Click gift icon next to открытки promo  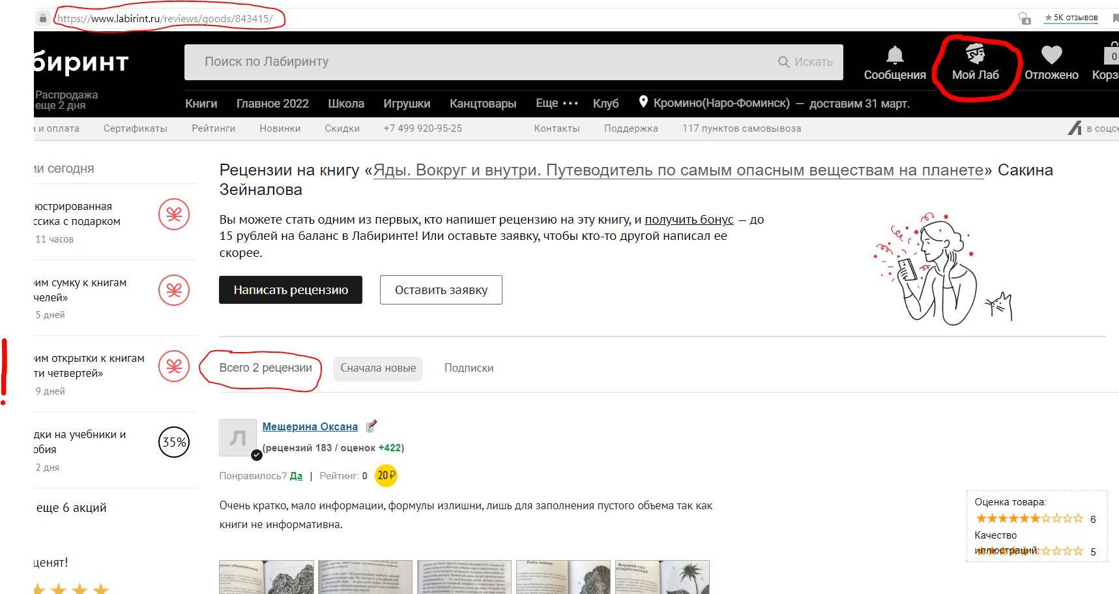click(174, 366)
